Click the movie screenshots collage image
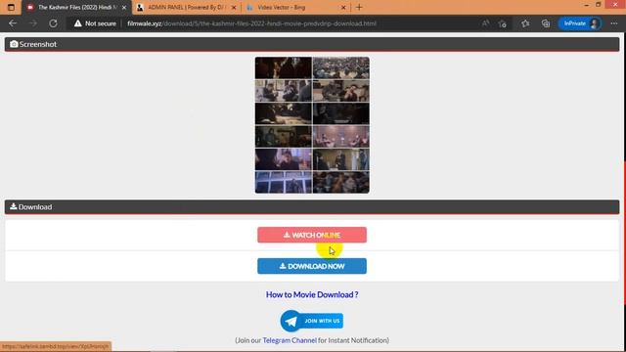 click(x=312, y=125)
